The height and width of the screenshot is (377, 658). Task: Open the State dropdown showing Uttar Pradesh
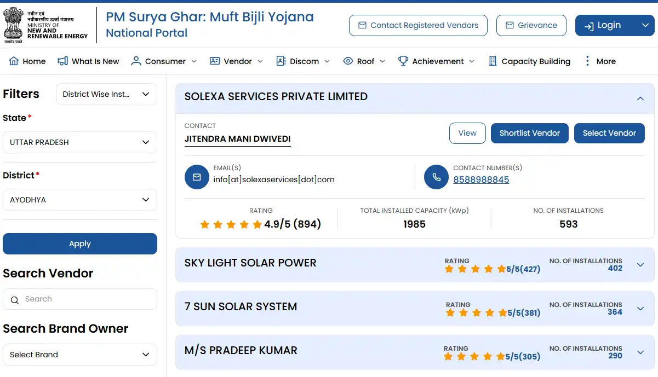(79, 142)
